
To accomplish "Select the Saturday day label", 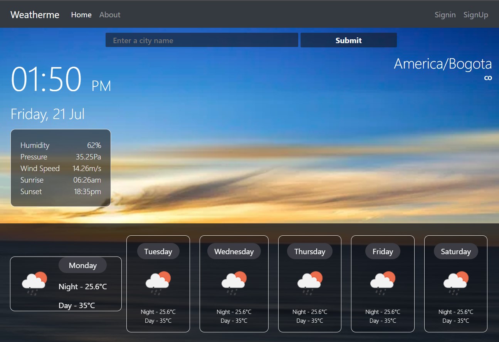I will coord(456,251).
